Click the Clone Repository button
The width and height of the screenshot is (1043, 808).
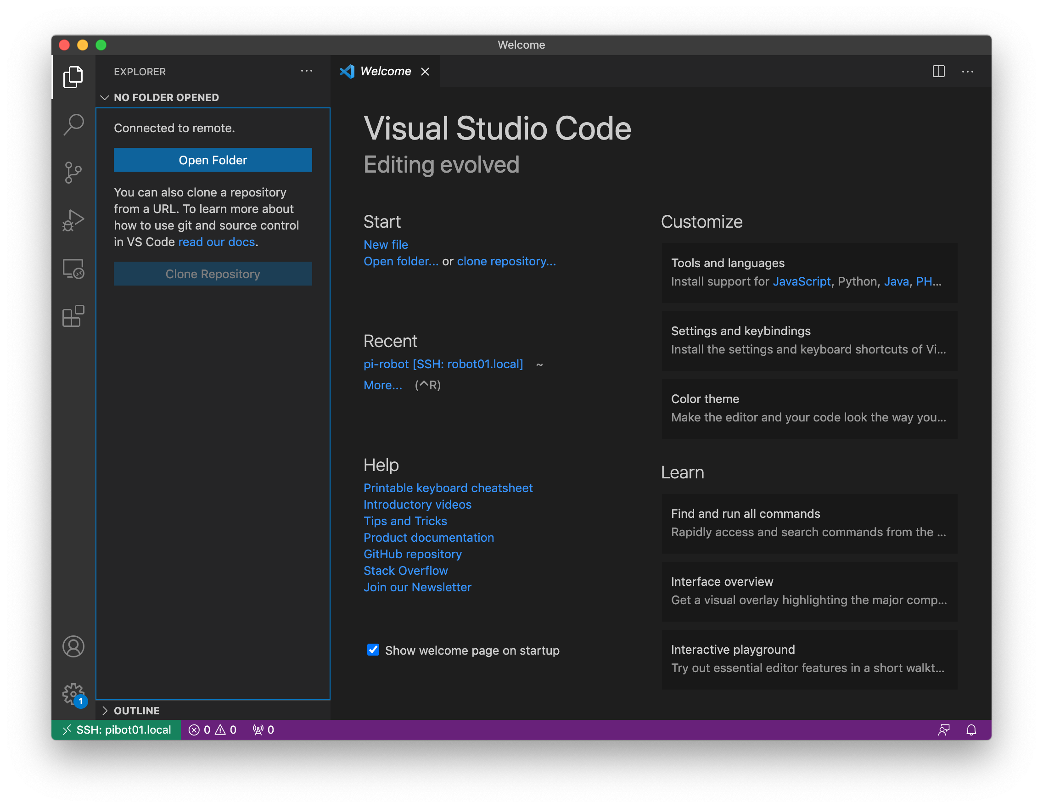(x=213, y=273)
